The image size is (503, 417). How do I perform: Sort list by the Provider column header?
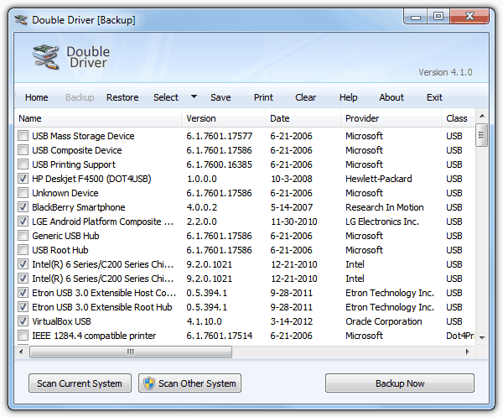[362, 118]
